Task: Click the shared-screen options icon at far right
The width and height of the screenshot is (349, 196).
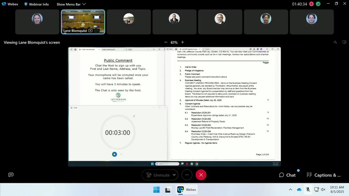Action: click(x=344, y=42)
